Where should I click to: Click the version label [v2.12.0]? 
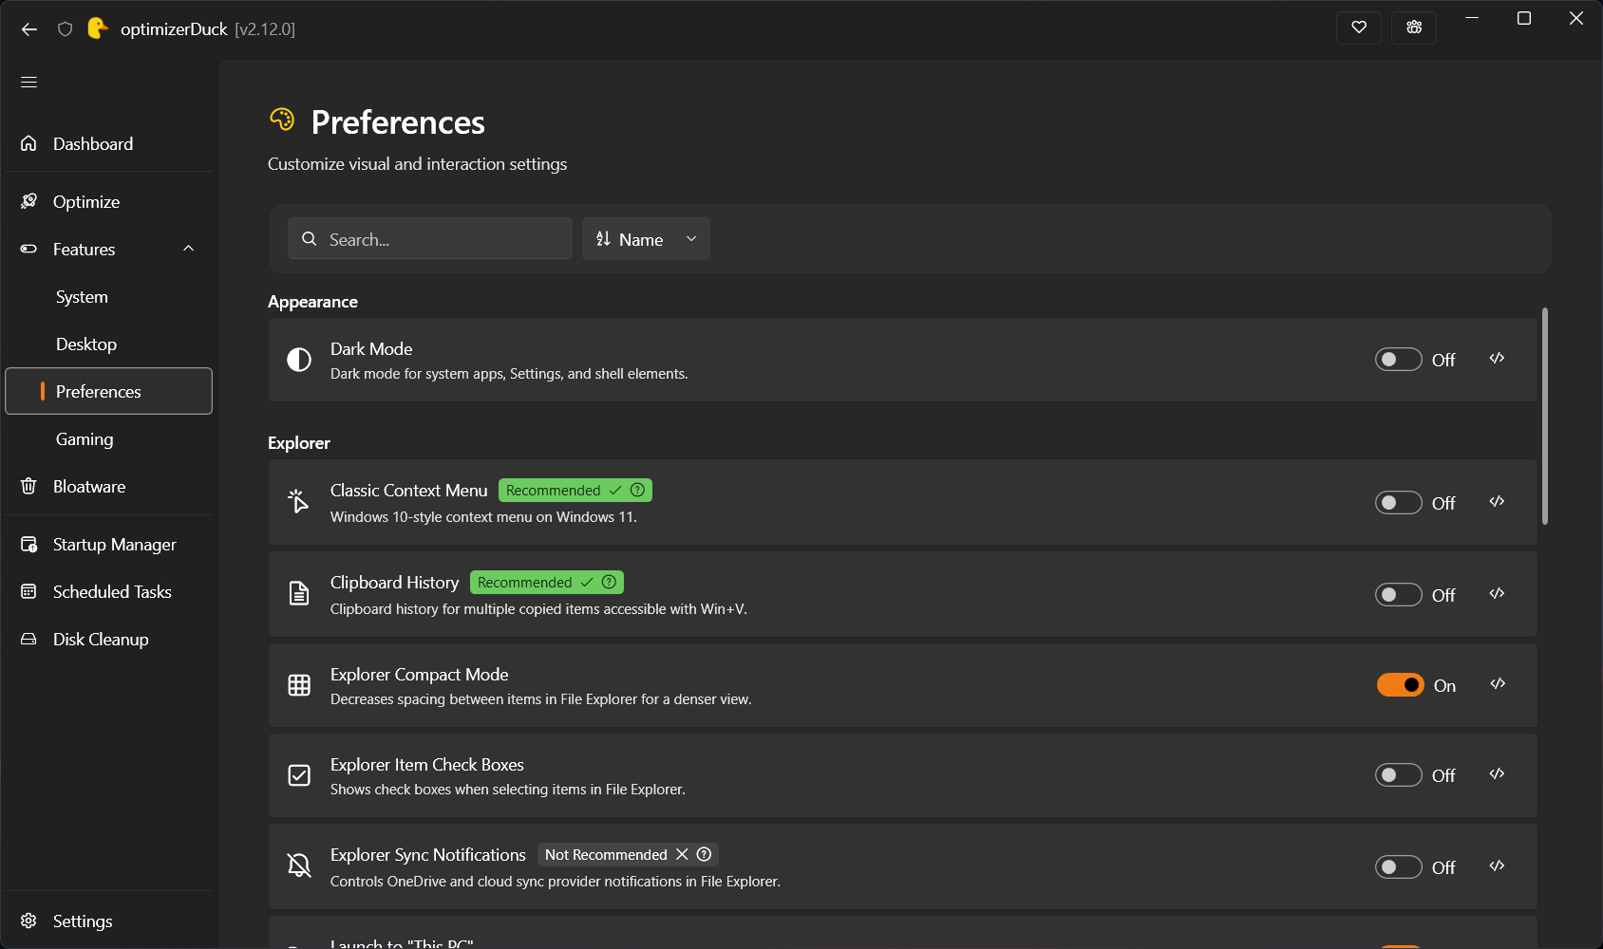[265, 29]
